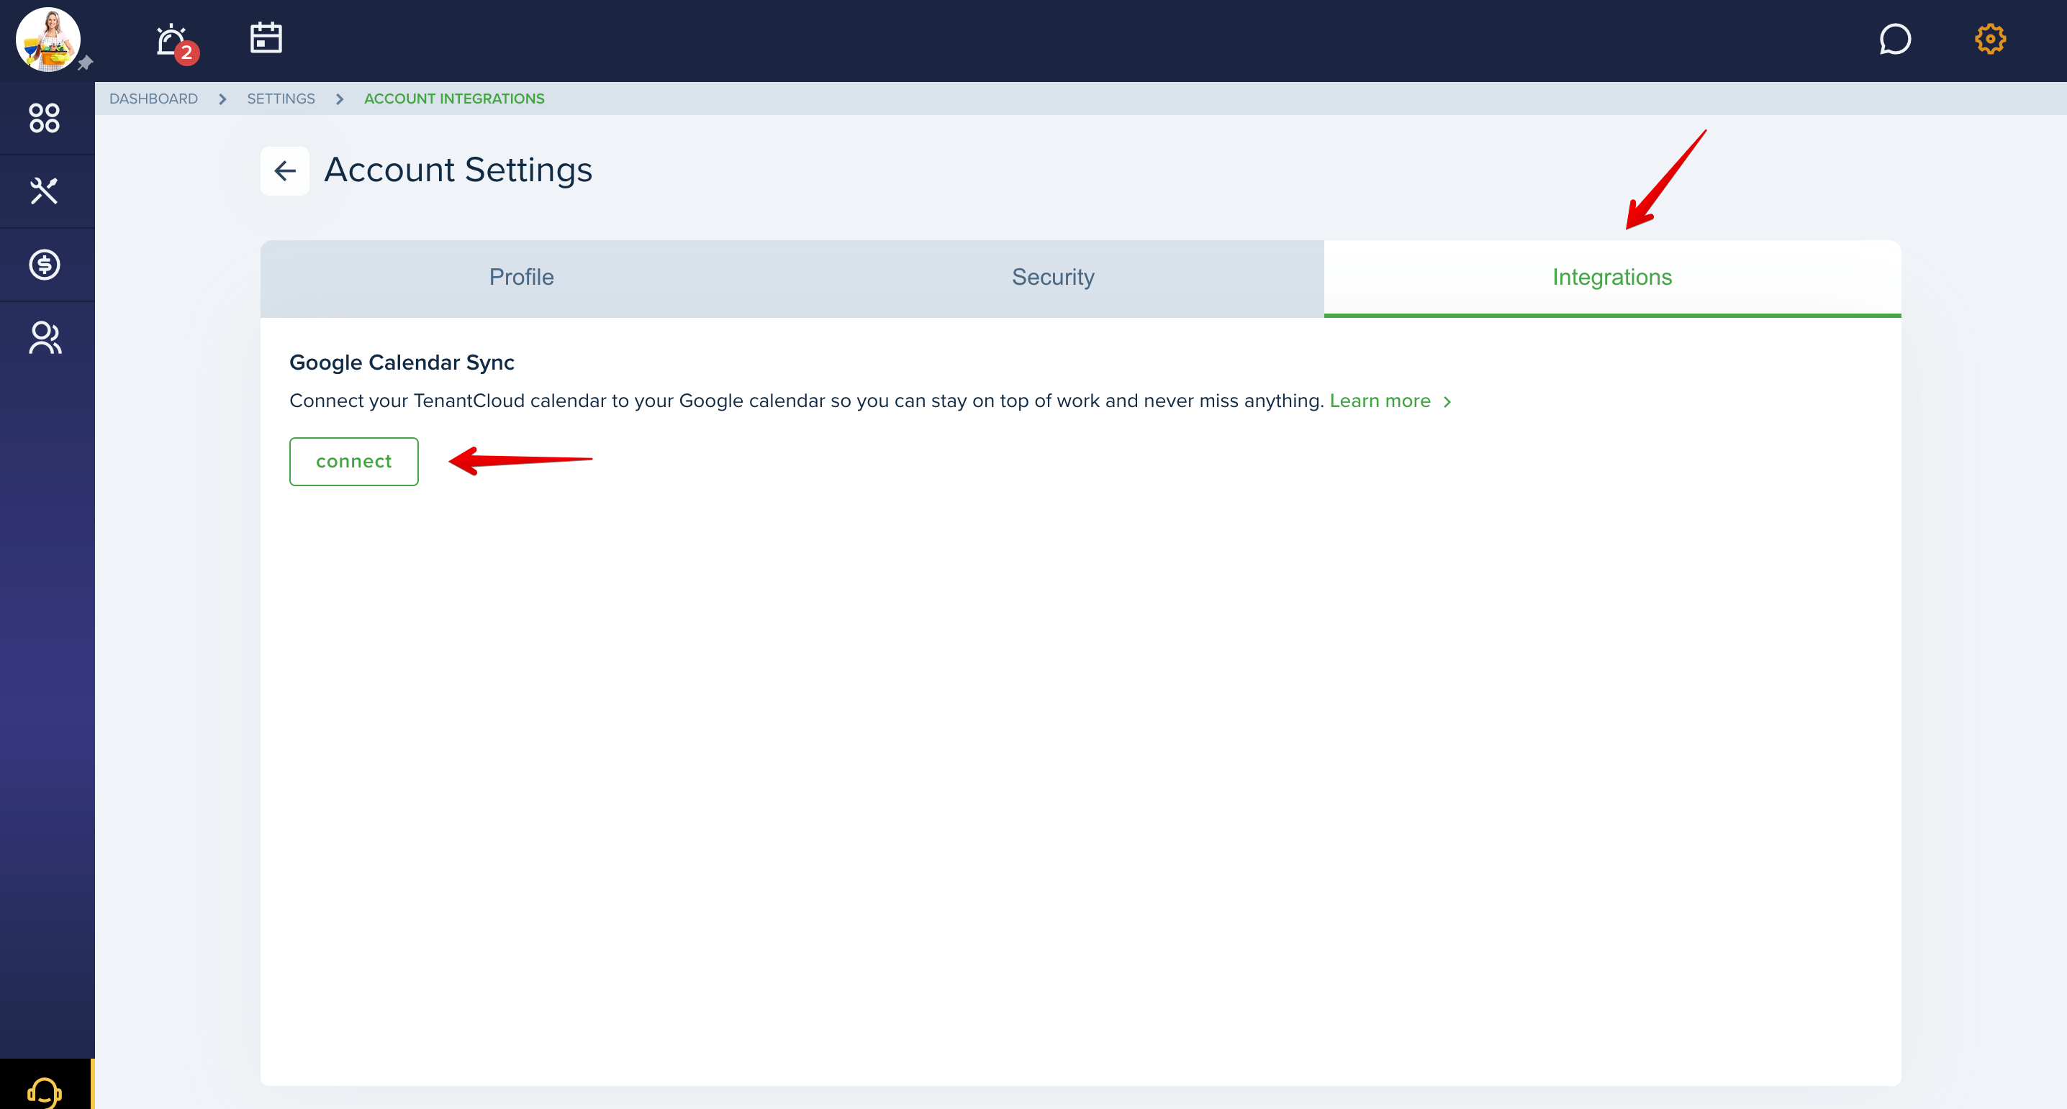The image size is (2067, 1109).
Task: Switch to the Profile tab
Action: pos(522,278)
